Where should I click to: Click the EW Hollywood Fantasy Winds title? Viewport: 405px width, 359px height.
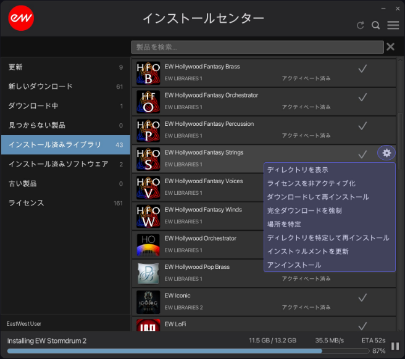tap(203, 210)
